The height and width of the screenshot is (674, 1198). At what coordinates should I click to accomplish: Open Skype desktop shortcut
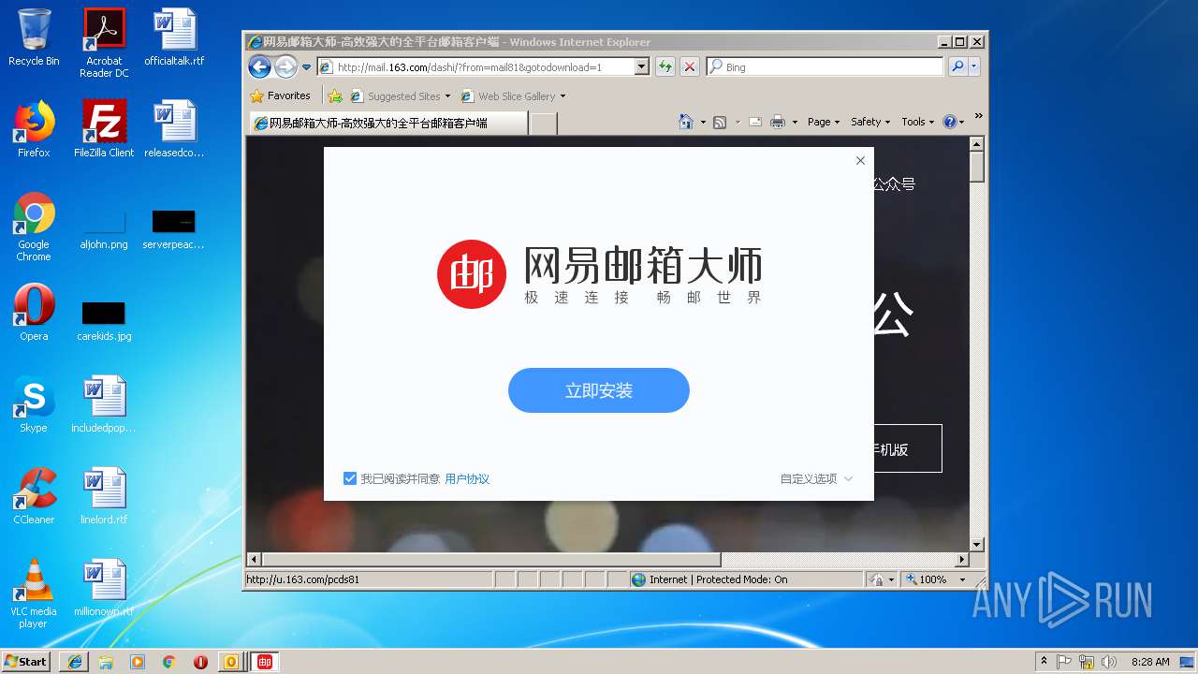(x=34, y=403)
